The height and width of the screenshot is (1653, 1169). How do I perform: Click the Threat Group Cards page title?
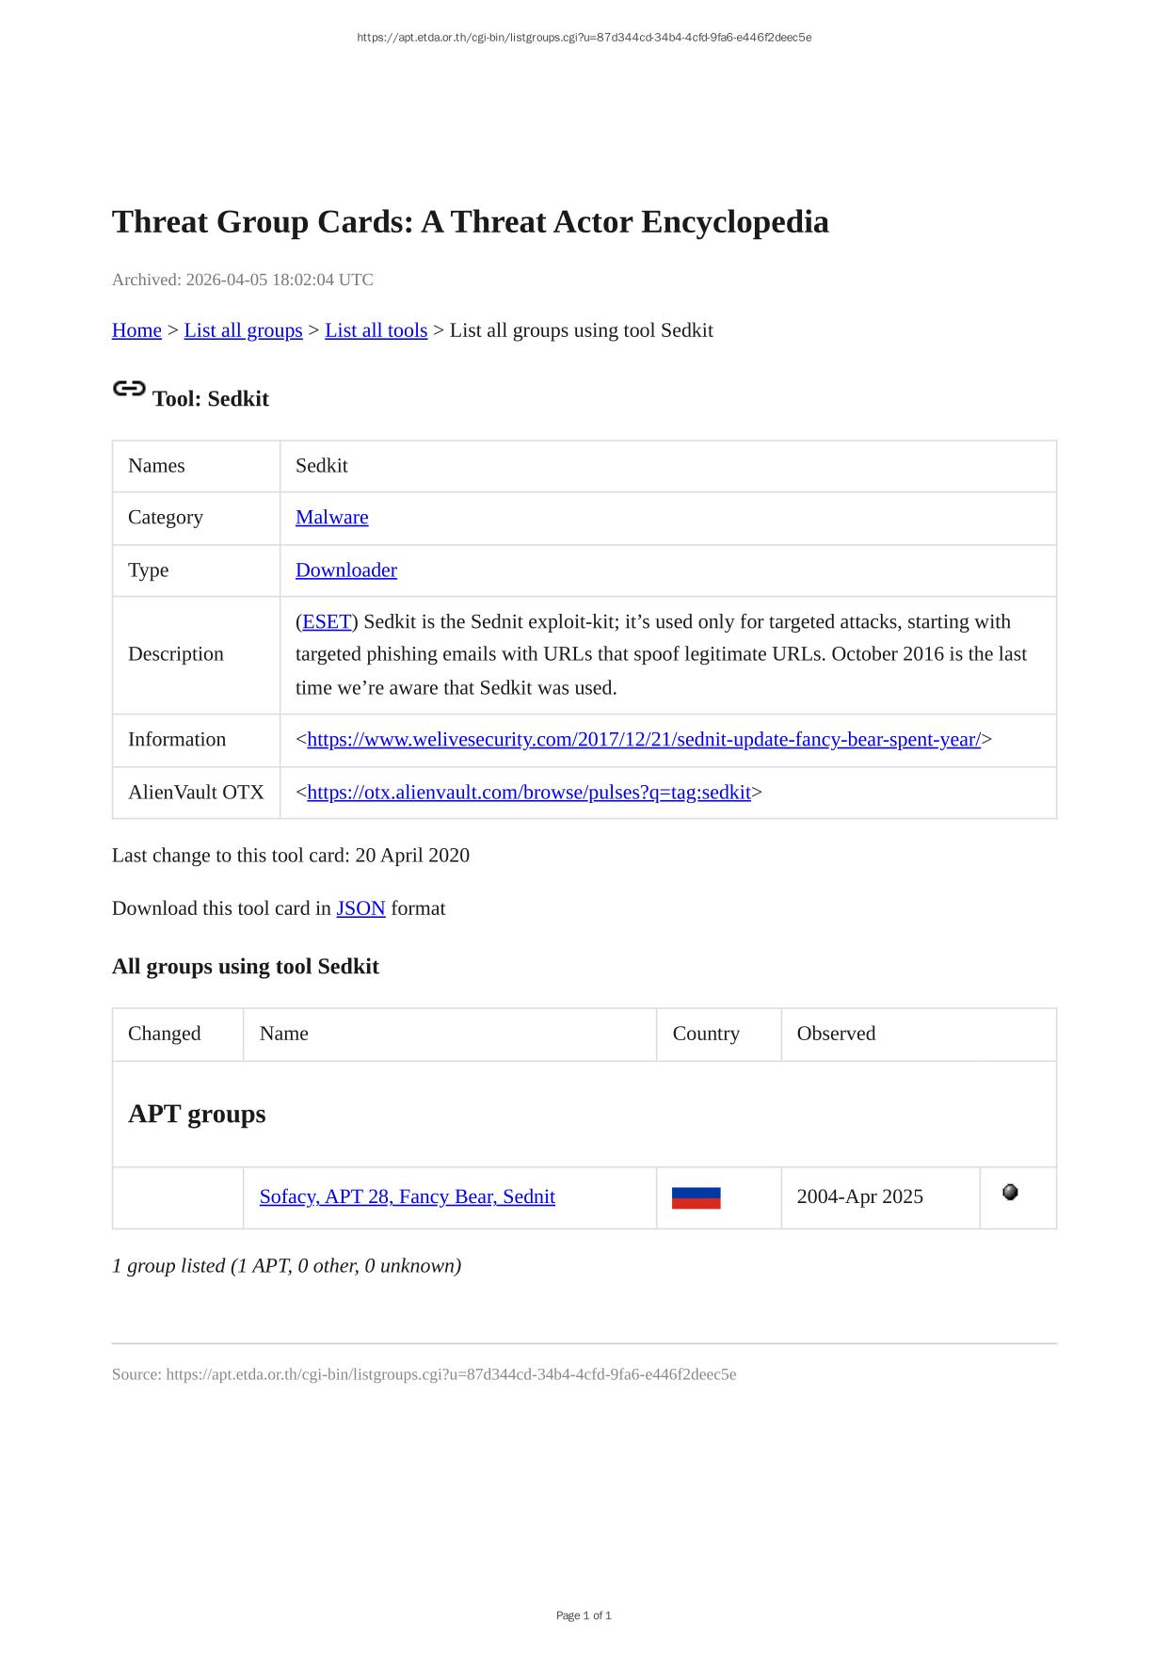point(470,222)
